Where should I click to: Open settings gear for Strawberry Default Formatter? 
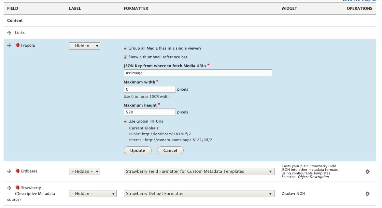point(367,194)
